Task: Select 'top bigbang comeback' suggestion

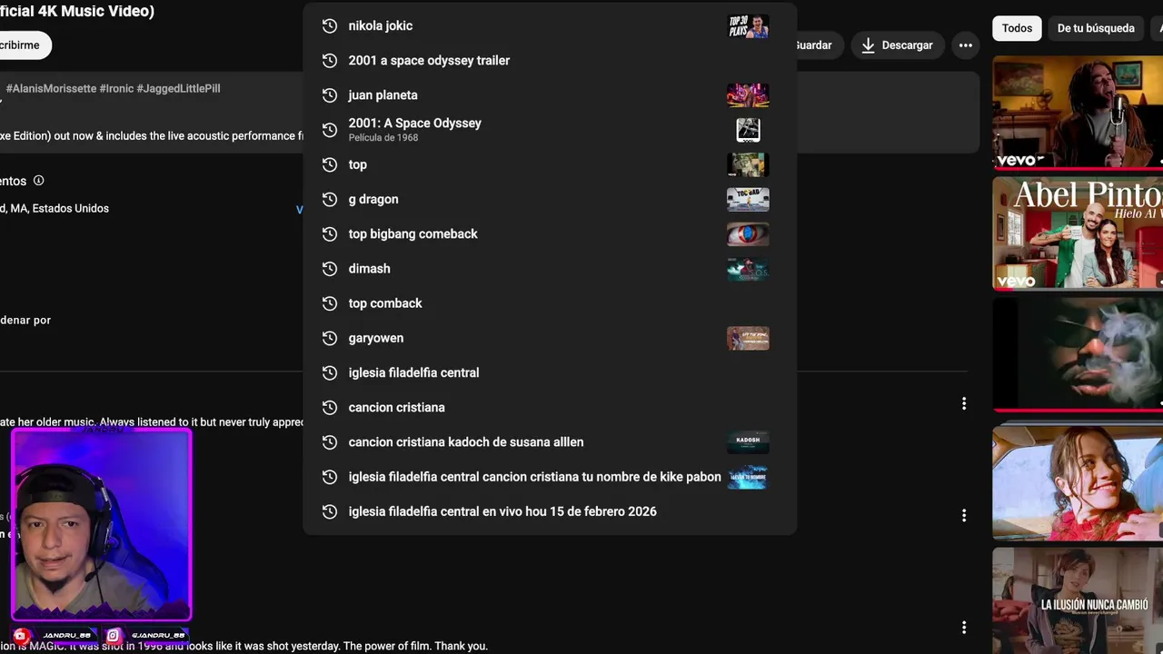Action: tap(550, 233)
